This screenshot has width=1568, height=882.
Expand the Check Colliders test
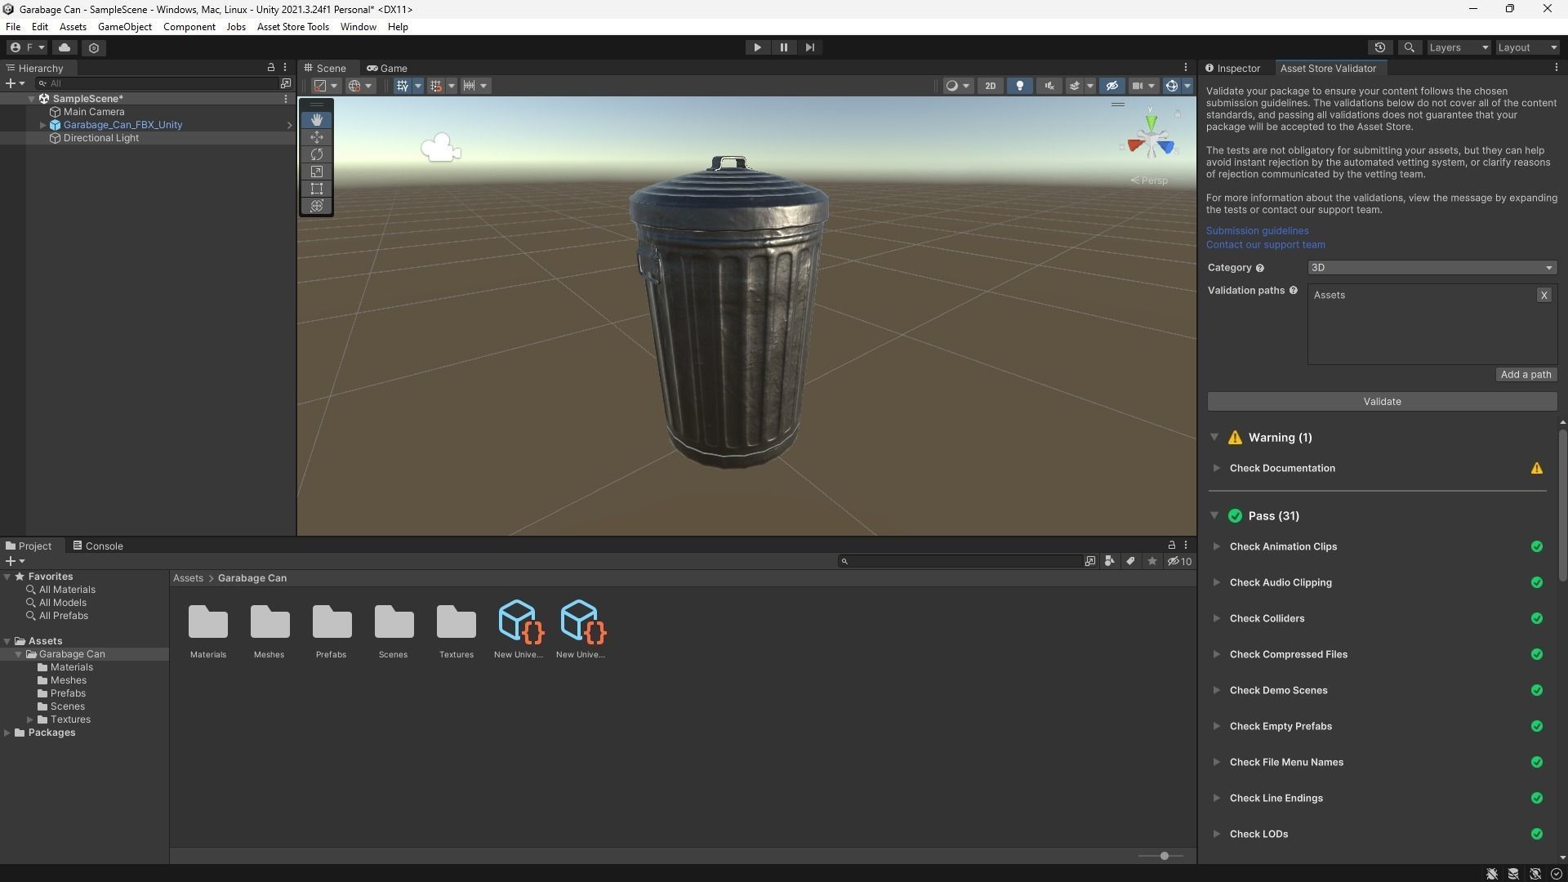[x=1216, y=619]
